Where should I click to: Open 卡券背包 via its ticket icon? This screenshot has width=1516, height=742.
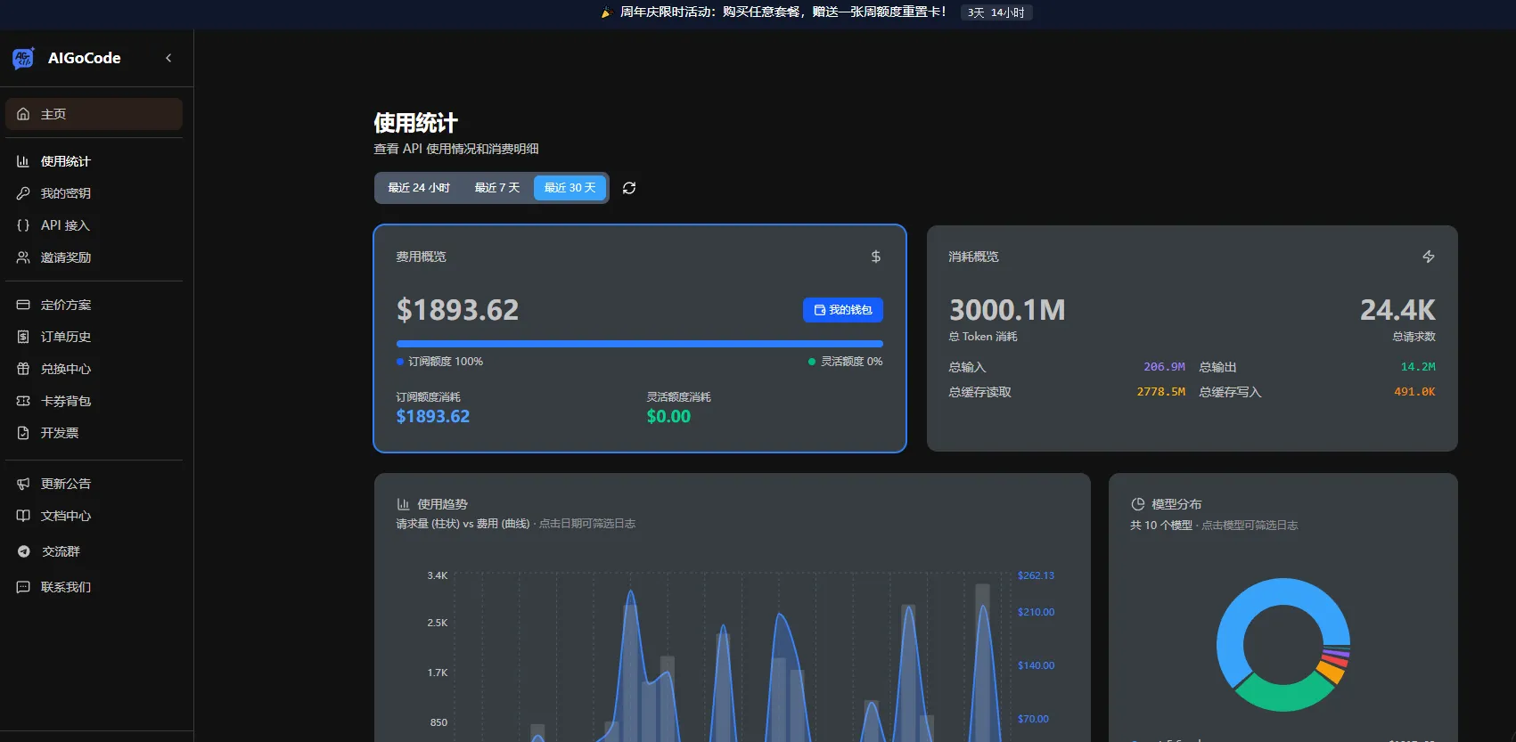pos(23,401)
